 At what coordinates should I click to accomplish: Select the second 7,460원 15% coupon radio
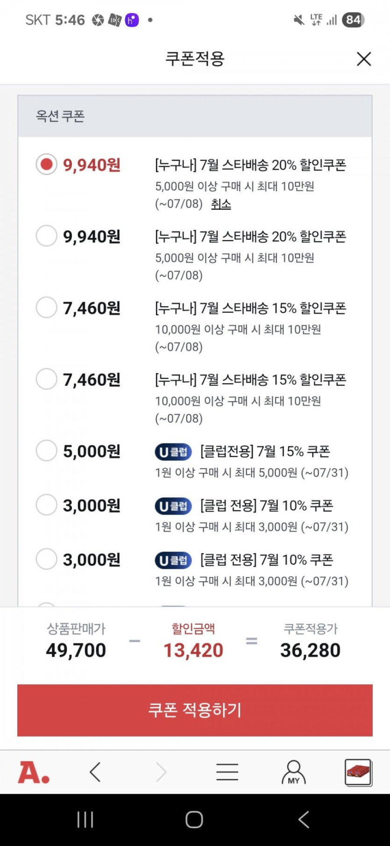[x=47, y=379]
